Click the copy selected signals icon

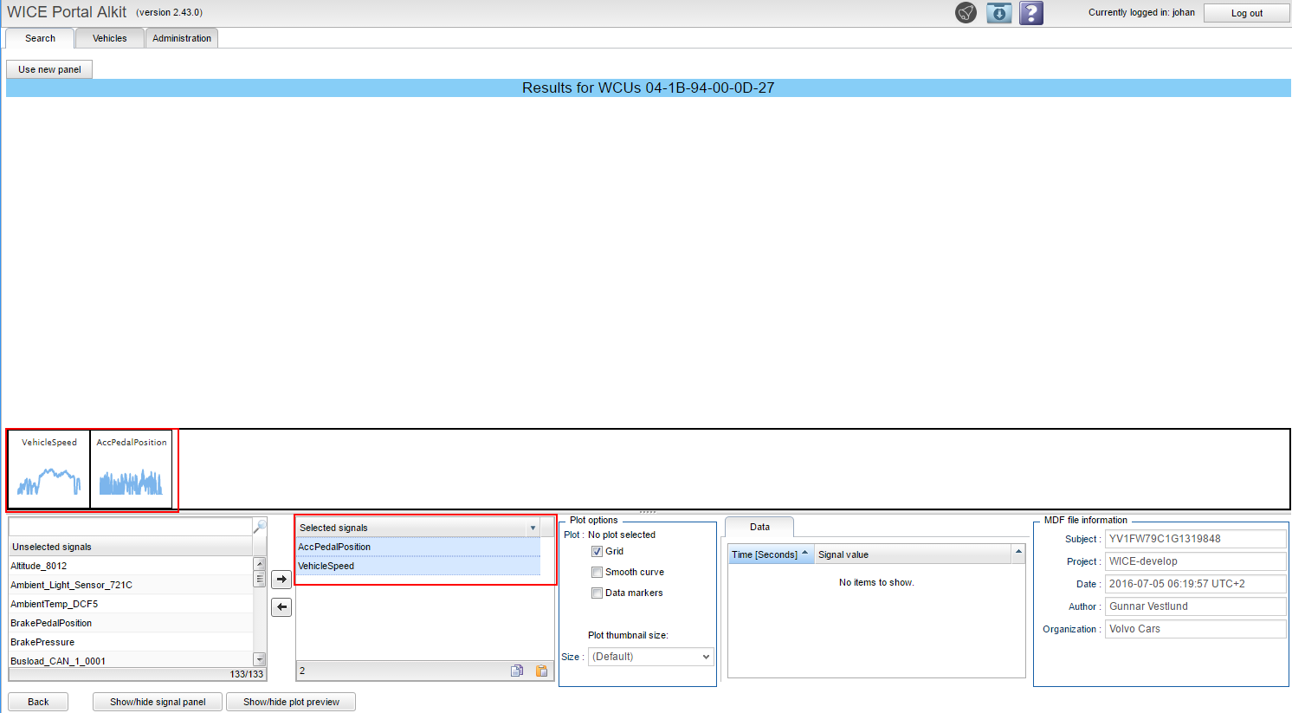tap(517, 671)
